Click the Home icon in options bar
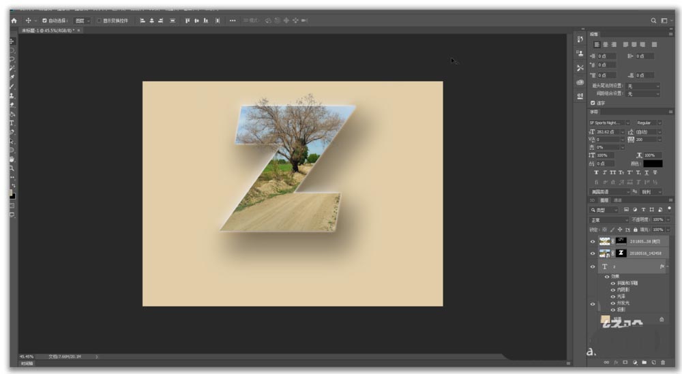This screenshot has width=682, height=374. coord(14,20)
